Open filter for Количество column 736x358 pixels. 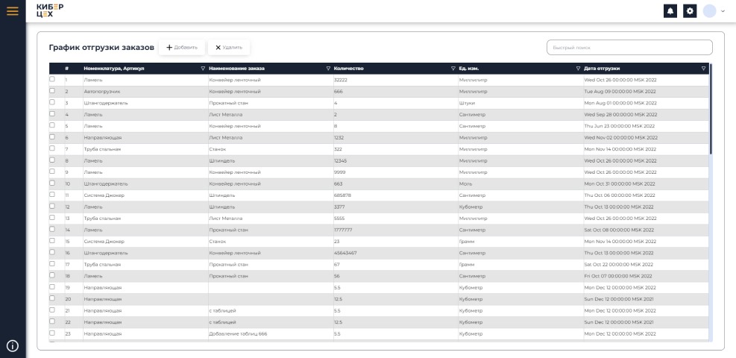coord(453,69)
